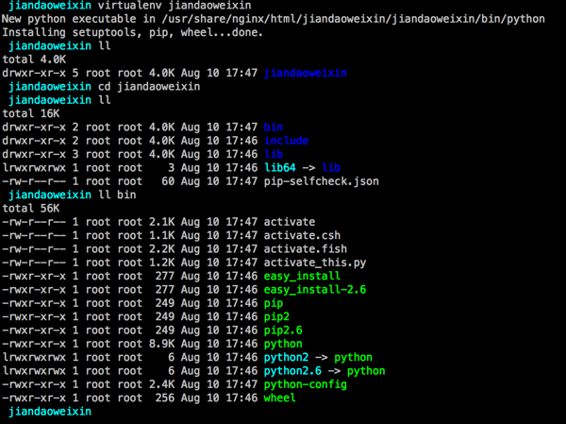Click the '8.9K' file size value
The image size is (566, 424).
[x=161, y=344]
